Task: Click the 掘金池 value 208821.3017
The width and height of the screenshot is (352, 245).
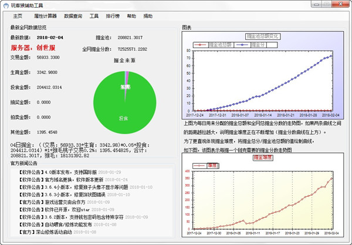Action: (130, 38)
